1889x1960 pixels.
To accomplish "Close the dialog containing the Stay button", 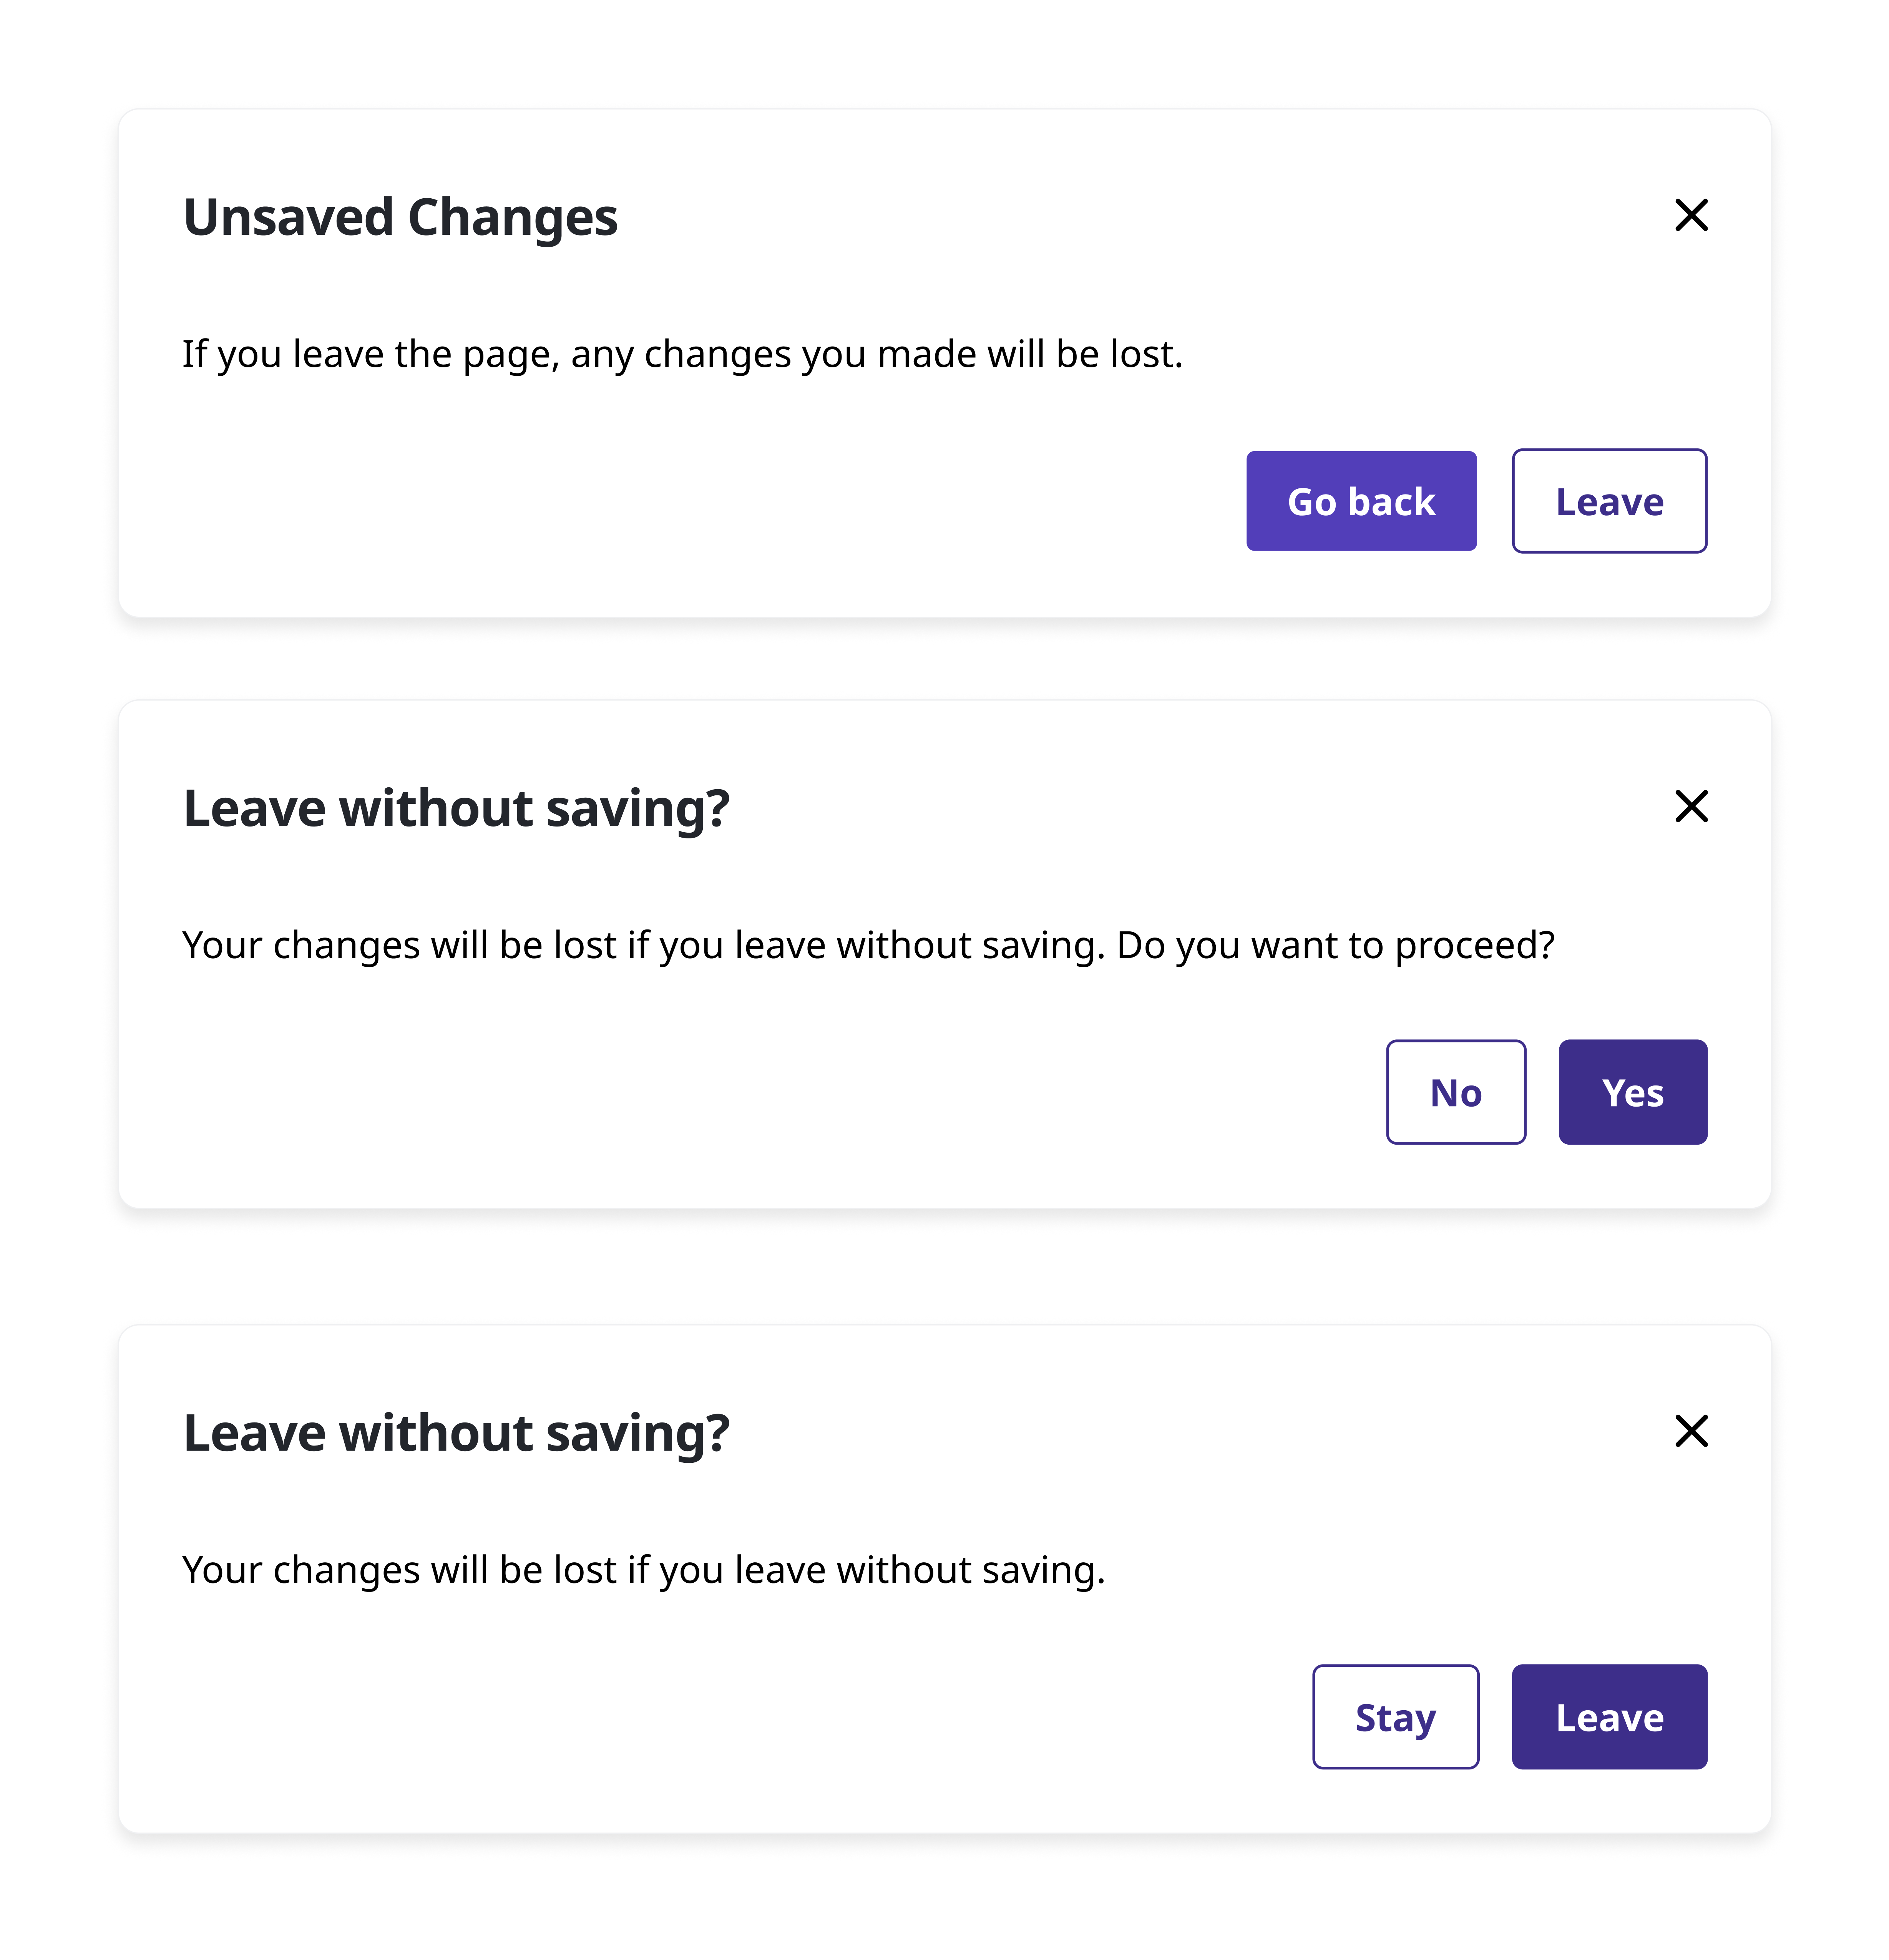I will [1691, 1431].
